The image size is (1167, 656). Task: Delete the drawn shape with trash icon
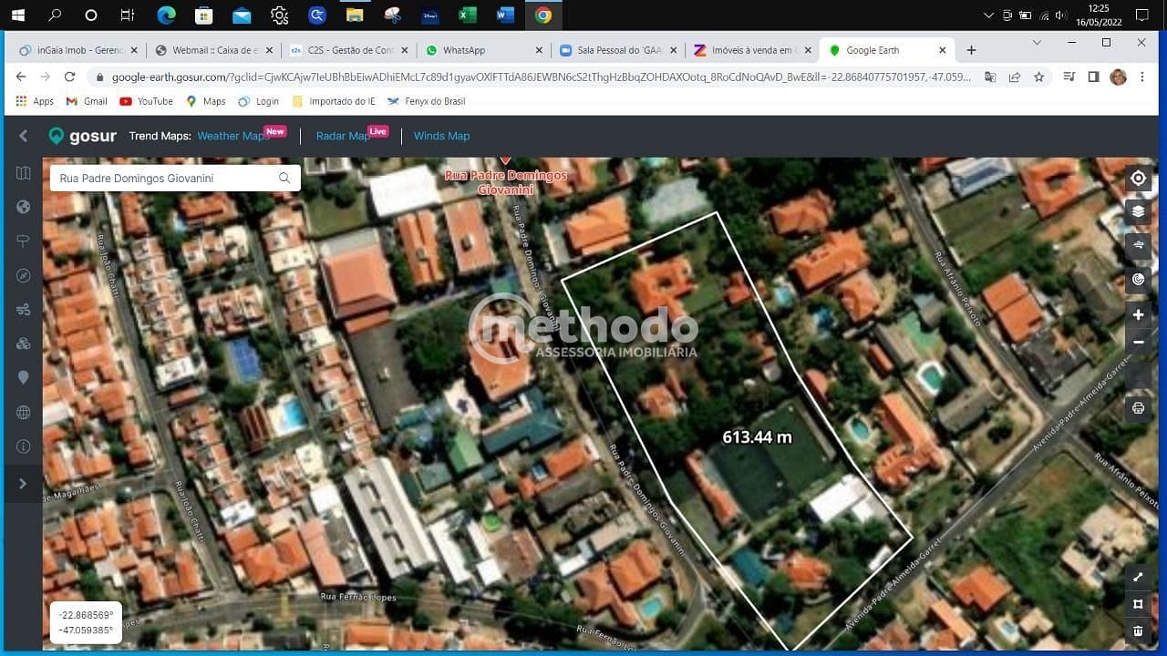(x=1138, y=630)
